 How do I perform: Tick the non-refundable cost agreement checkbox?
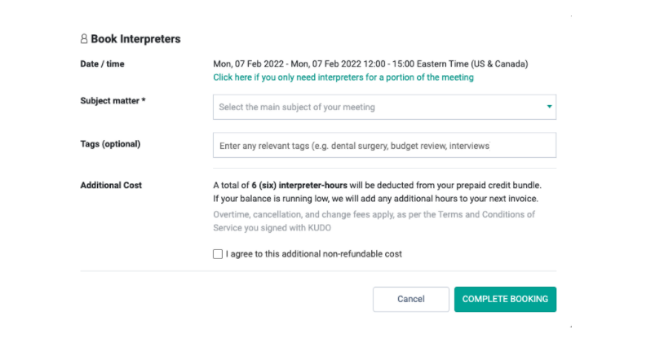pos(218,254)
